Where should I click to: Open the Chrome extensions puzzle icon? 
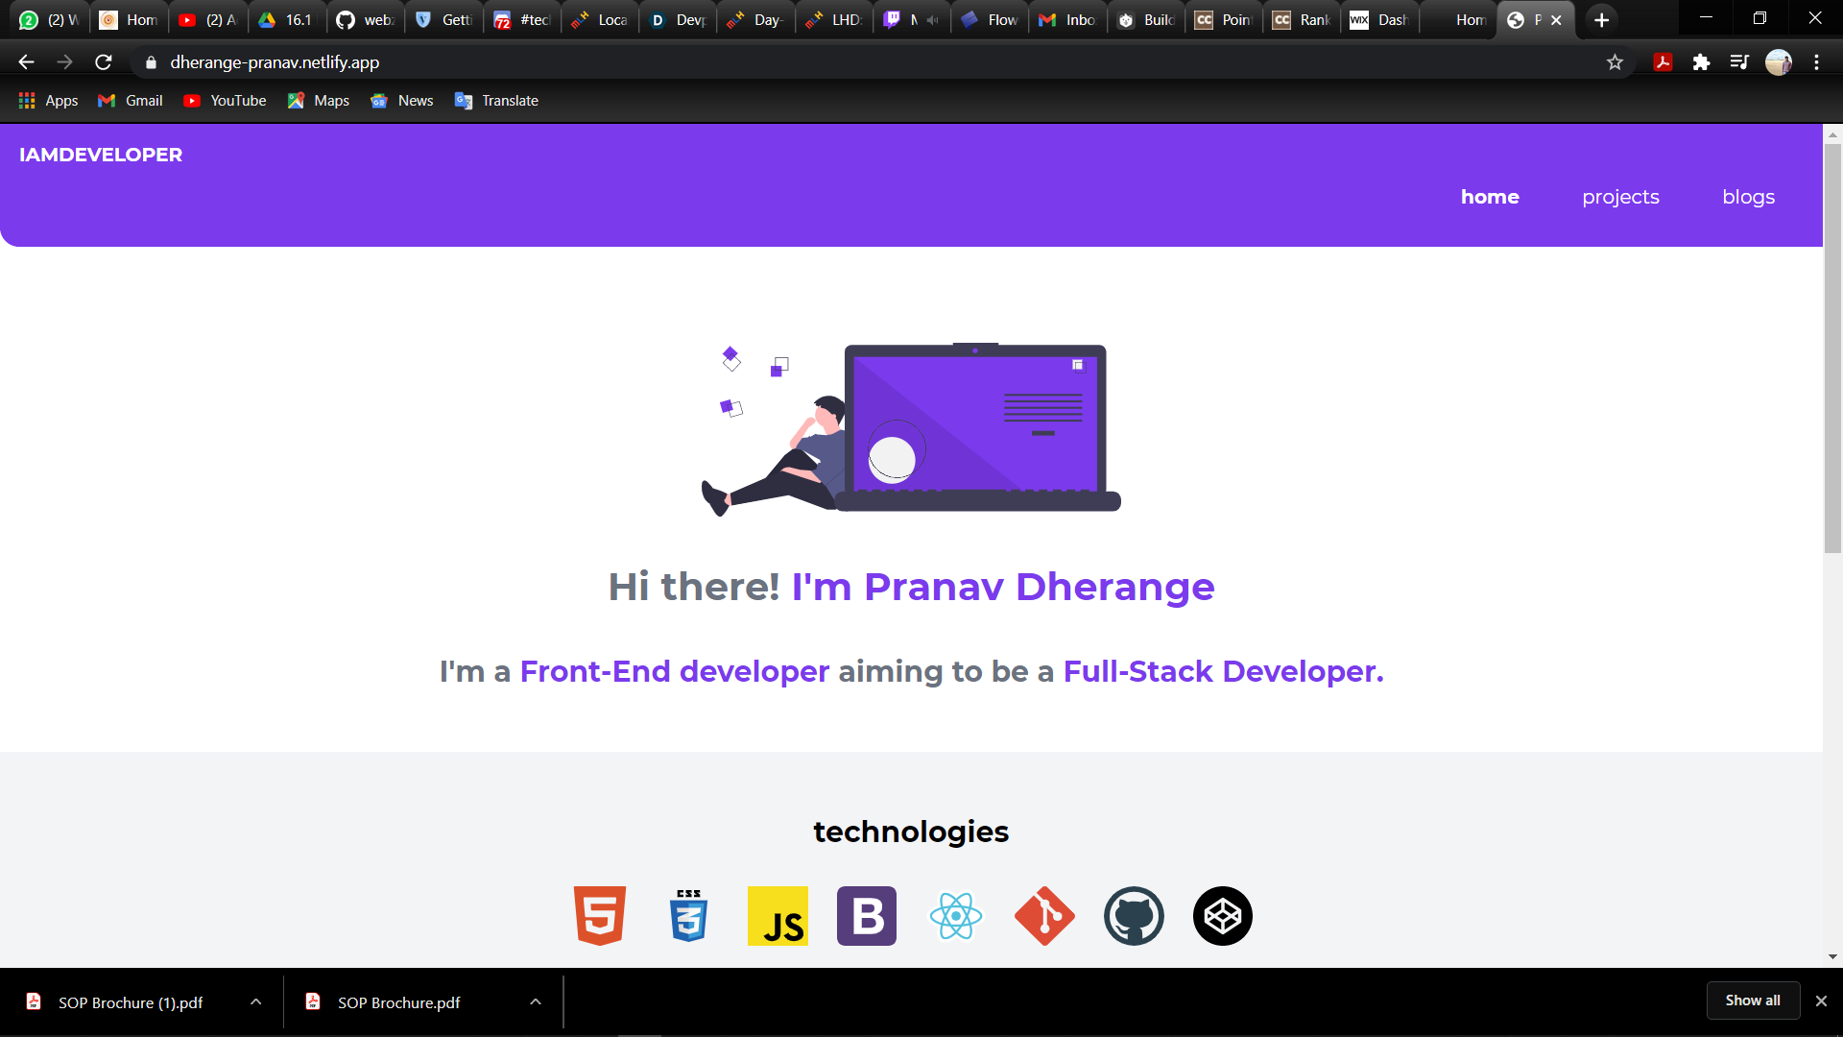(x=1702, y=61)
